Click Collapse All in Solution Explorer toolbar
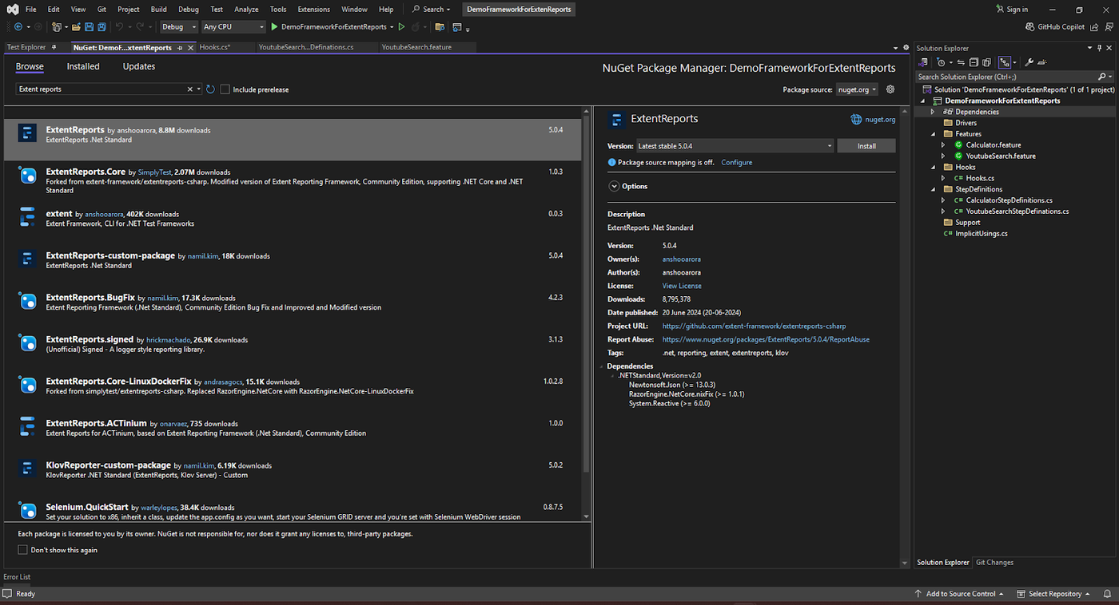The height and width of the screenshot is (605, 1119). click(x=974, y=62)
